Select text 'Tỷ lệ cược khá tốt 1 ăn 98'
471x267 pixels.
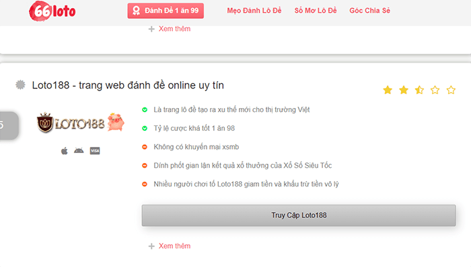coord(194,128)
